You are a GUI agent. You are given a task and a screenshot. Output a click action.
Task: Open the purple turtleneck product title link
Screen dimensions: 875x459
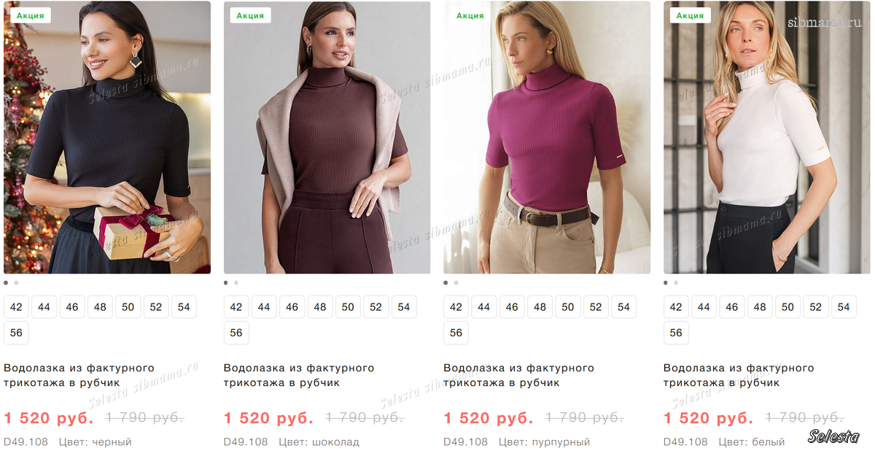click(518, 375)
